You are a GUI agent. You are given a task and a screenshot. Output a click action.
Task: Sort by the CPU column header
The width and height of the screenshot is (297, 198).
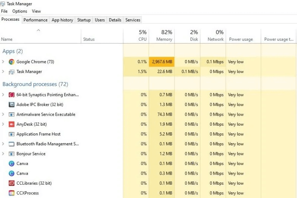(x=136, y=36)
